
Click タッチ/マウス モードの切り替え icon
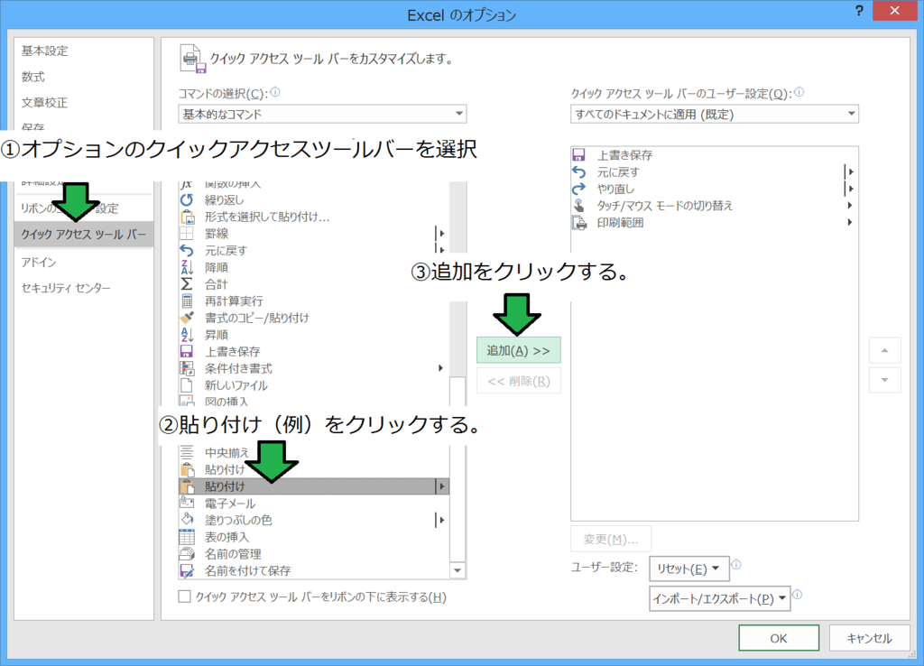(579, 206)
